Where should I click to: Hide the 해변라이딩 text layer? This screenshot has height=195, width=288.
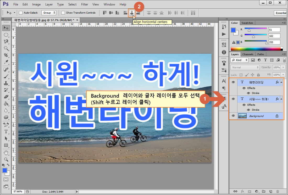pyautogui.click(x=233, y=82)
